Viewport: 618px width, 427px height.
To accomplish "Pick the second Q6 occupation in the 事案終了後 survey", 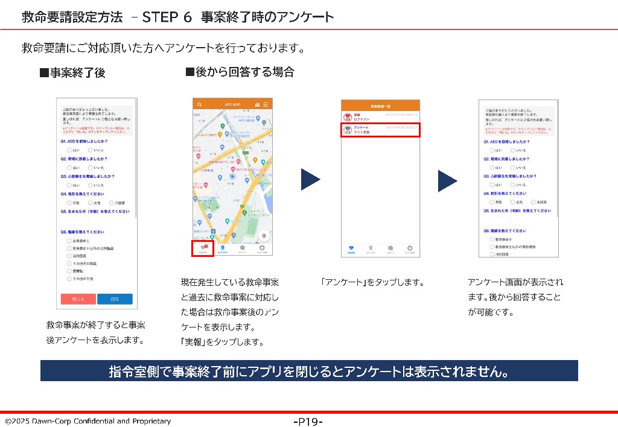I will pyautogui.click(x=69, y=248).
